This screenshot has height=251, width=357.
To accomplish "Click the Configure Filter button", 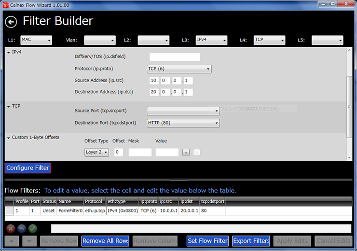I will 28,168.
